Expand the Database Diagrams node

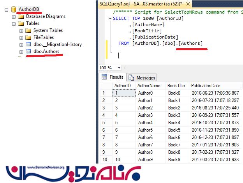(x=14, y=17)
